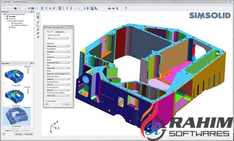Open the Thermal volume flux dropdown
This screenshot has width=234, height=141.
point(58,90)
